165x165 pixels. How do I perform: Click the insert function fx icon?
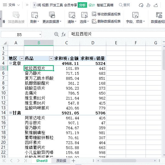63,34
